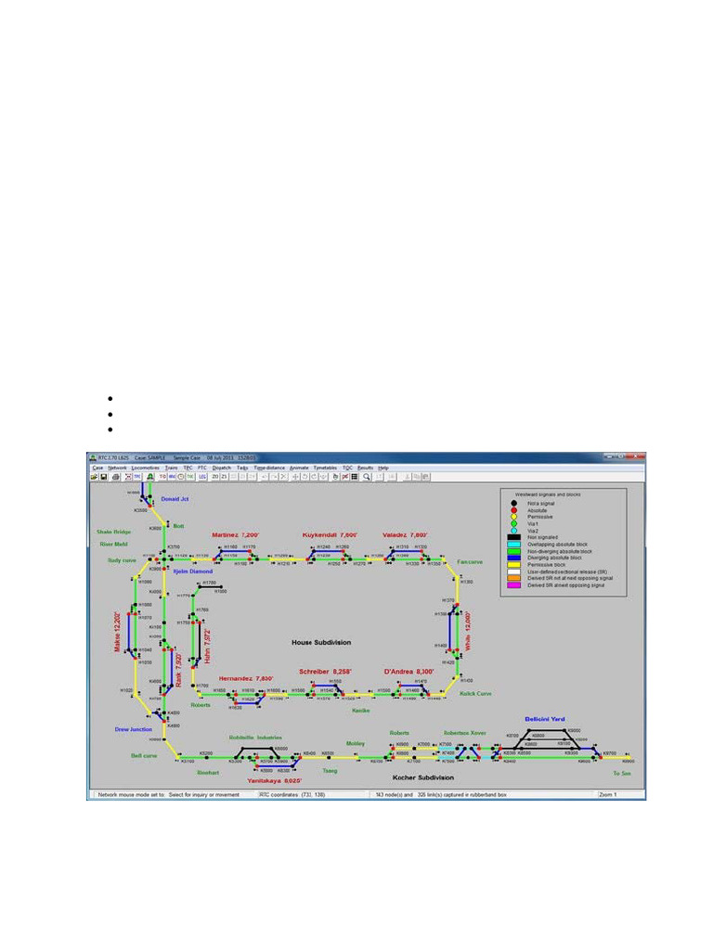Image resolution: width=713 pixels, height=950 pixels.
Task: Click the Z1 zoom toolbar button
Action: [224, 477]
